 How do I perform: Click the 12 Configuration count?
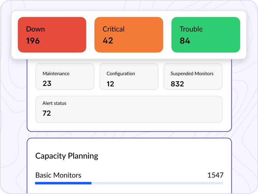coord(110,84)
